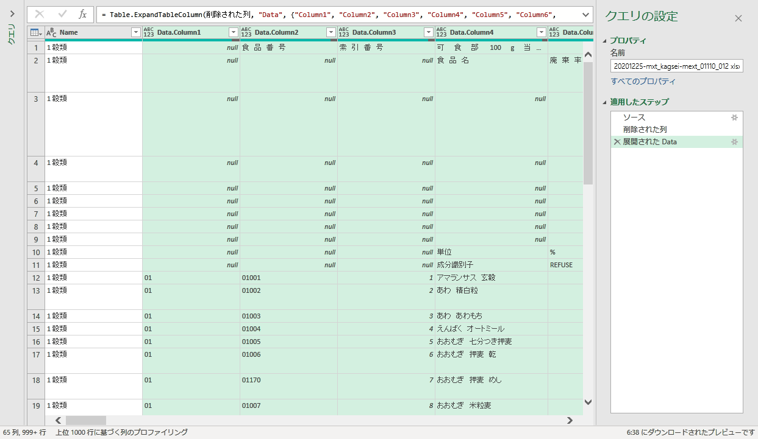Click the vertical scrollbar thumb

[x=588, y=123]
